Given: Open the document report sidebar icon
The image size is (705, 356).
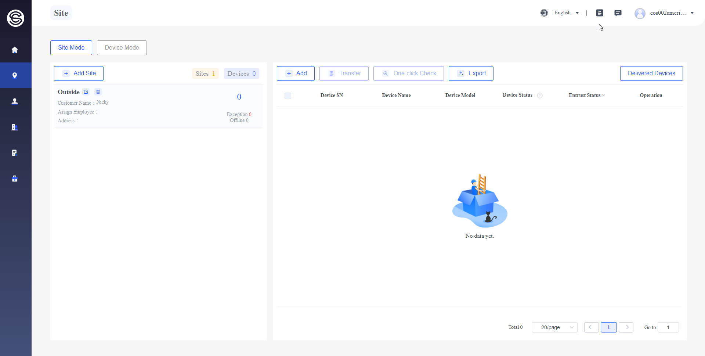Looking at the screenshot, I should pos(15,153).
